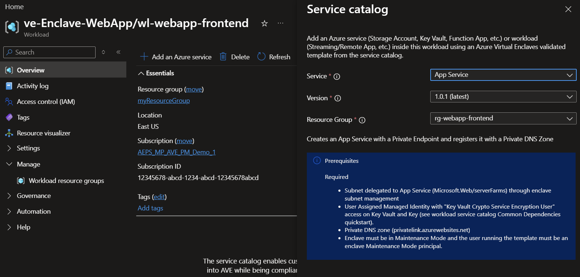Open AEPS_MP_AVE_PM_Demo_1 subscription link
Screen dimensions: 580x277
176,152
